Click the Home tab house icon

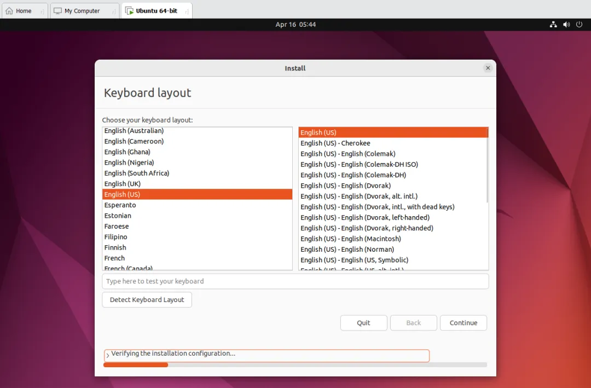pos(9,11)
